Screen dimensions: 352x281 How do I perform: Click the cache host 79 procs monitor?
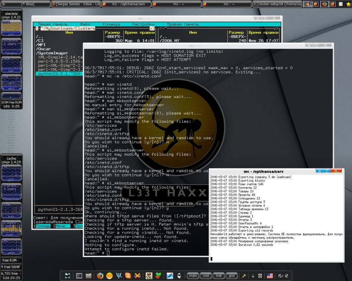pos(12,192)
